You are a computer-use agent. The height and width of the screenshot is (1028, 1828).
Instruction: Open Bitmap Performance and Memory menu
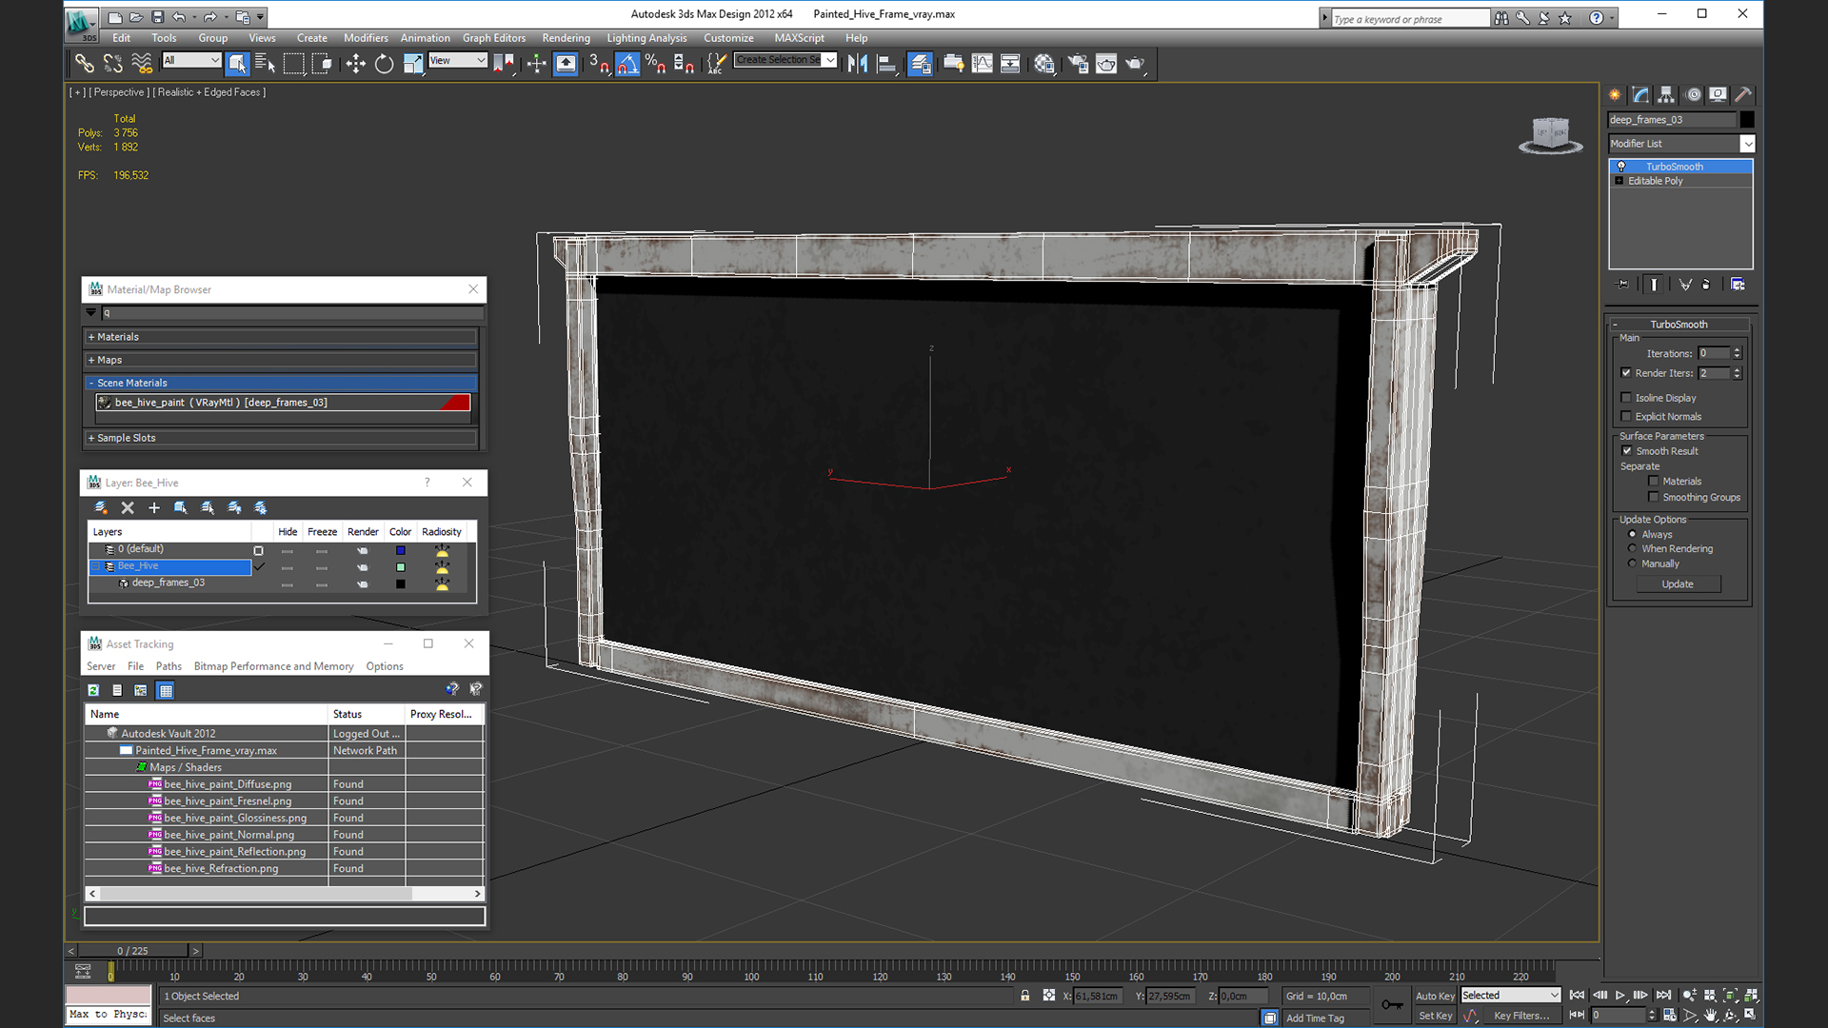pyautogui.click(x=273, y=666)
